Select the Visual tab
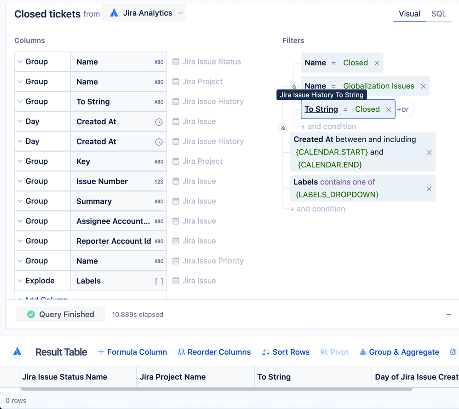 [x=409, y=14]
